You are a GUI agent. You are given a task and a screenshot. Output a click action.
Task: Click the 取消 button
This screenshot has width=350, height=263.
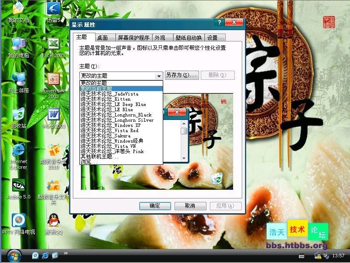(x=190, y=206)
